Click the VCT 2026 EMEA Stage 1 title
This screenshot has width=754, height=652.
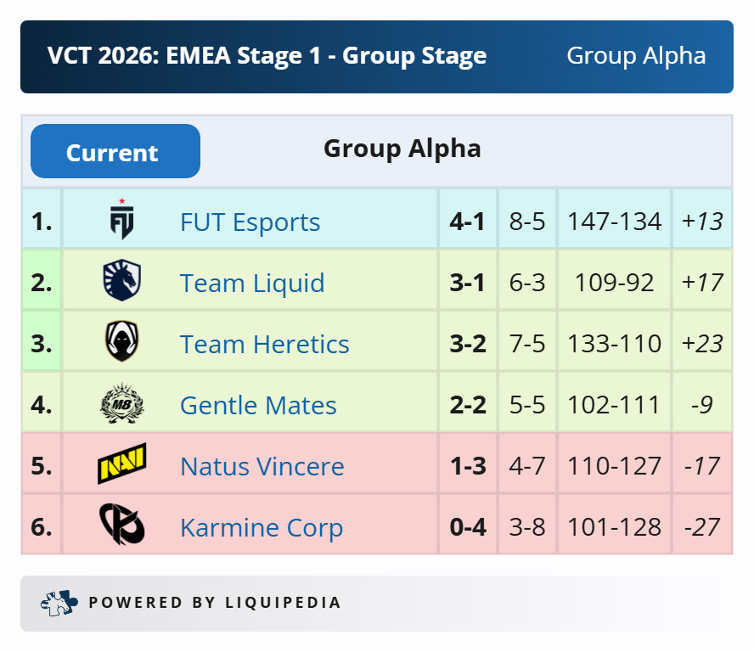click(x=267, y=56)
